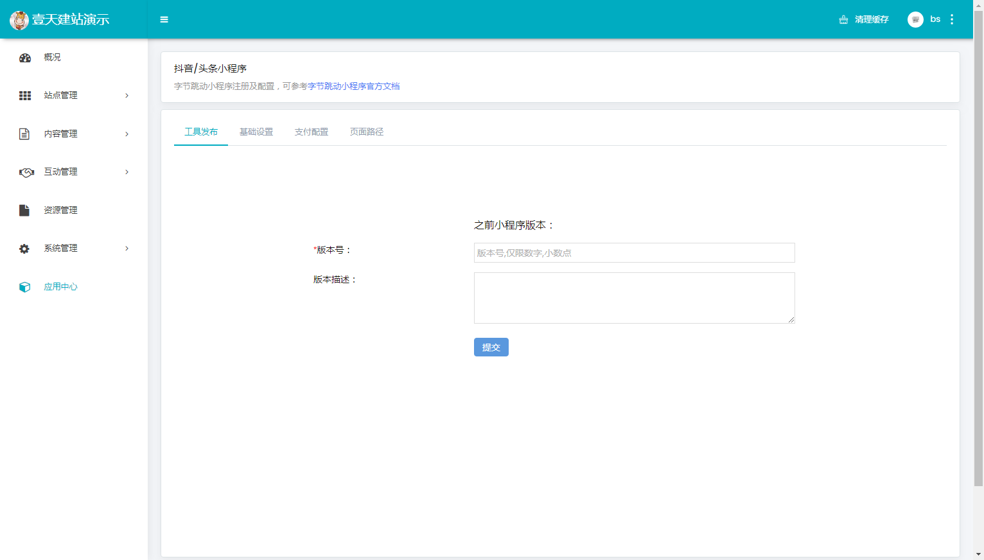Click the *版本号 field label
The image size is (984, 560).
[x=332, y=250]
